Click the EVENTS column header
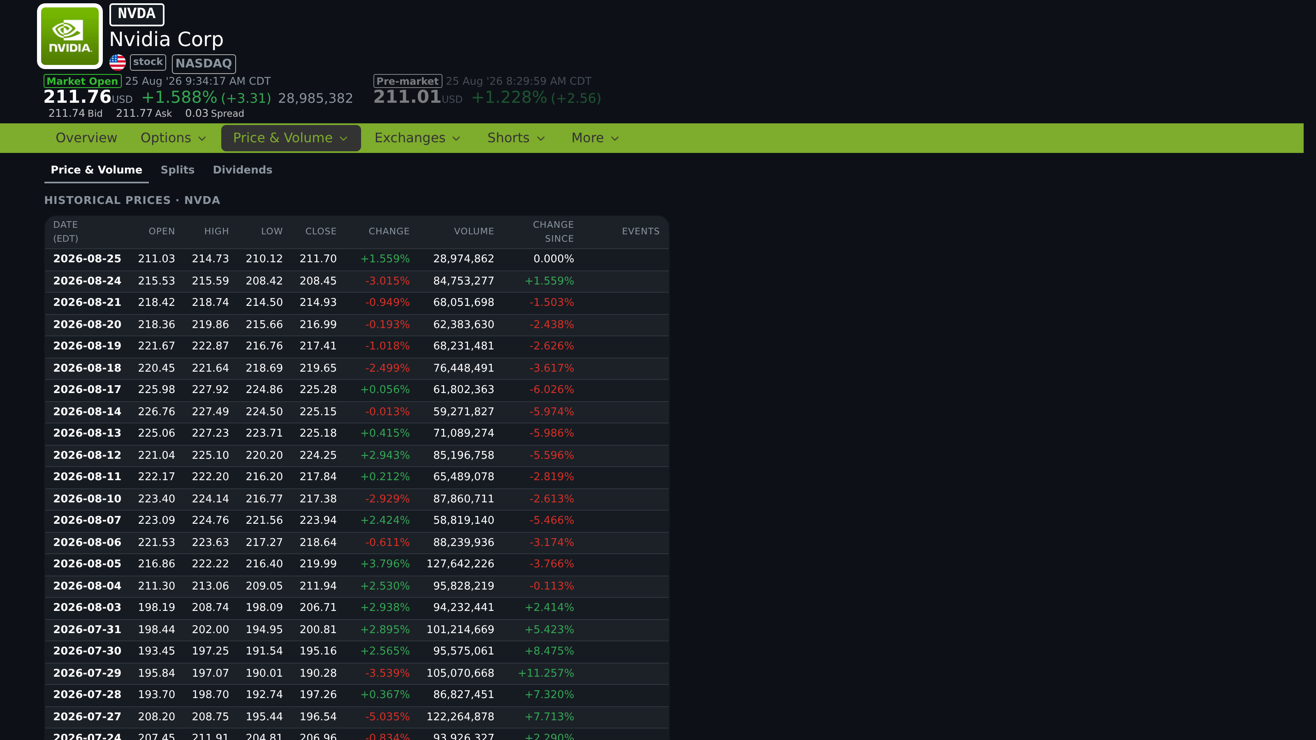Screen dimensions: 1316x740 (x=641, y=231)
